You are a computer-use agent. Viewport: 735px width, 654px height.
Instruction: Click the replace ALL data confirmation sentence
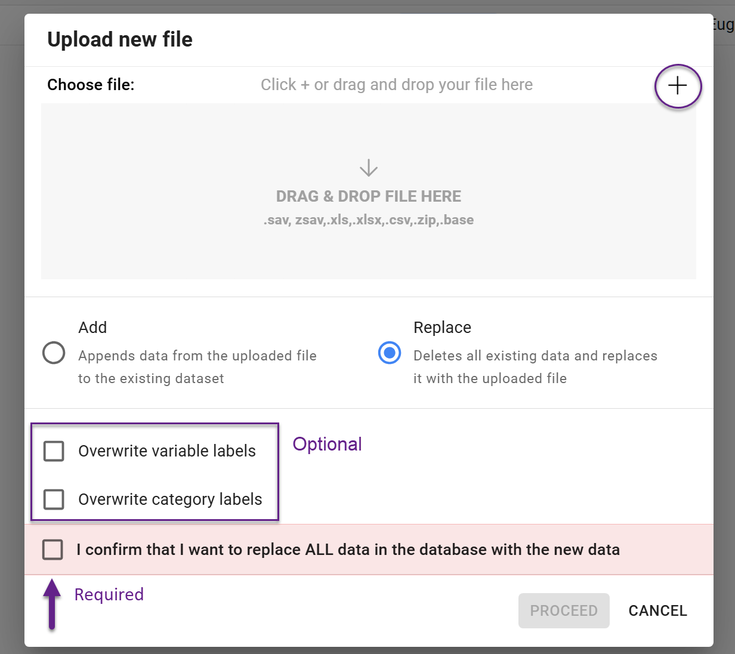click(x=348, y=550)
